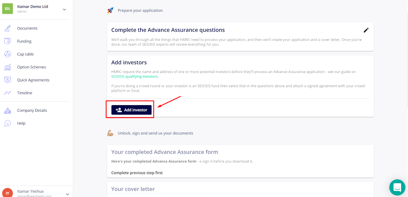Click the Cap table pie chart icon

[8, 54]
